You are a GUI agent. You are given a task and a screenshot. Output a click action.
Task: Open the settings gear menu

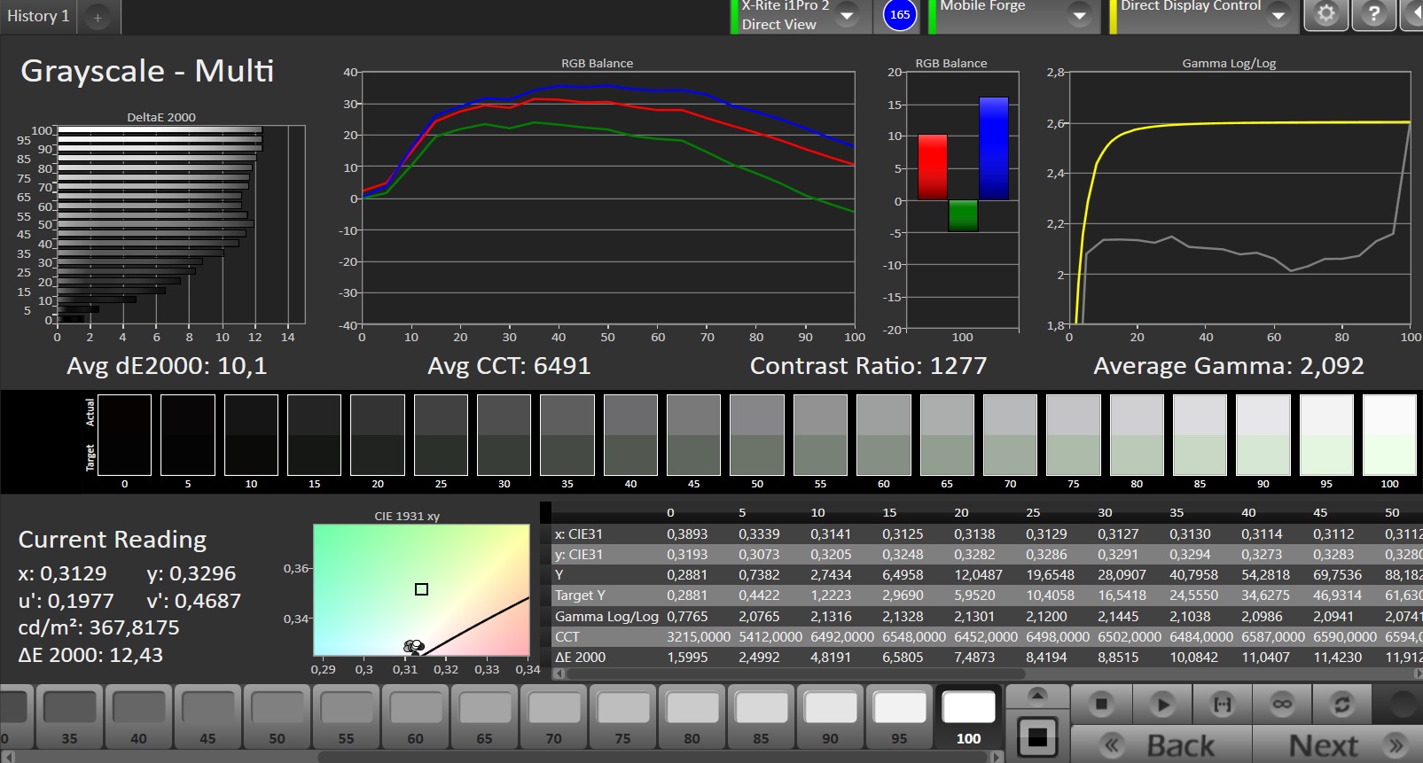click(x=1326, y=14)
